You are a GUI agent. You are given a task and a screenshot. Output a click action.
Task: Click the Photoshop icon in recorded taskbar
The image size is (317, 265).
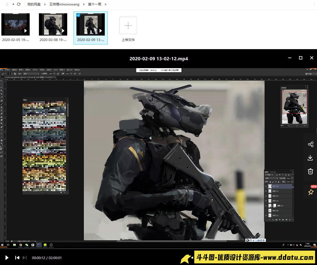(x=39, y=245)
